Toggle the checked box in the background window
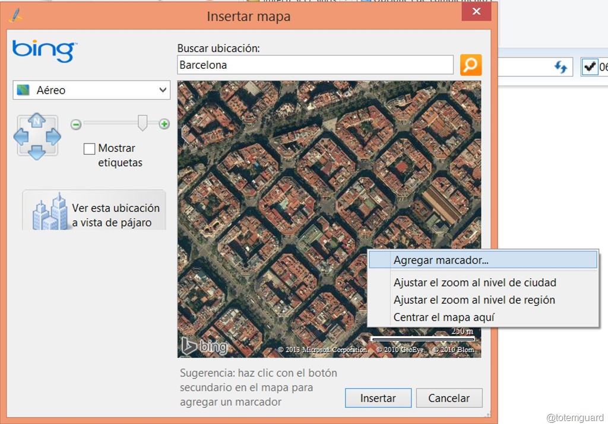The width and height of the screenshot is (608, 424). tap(590, 67)
